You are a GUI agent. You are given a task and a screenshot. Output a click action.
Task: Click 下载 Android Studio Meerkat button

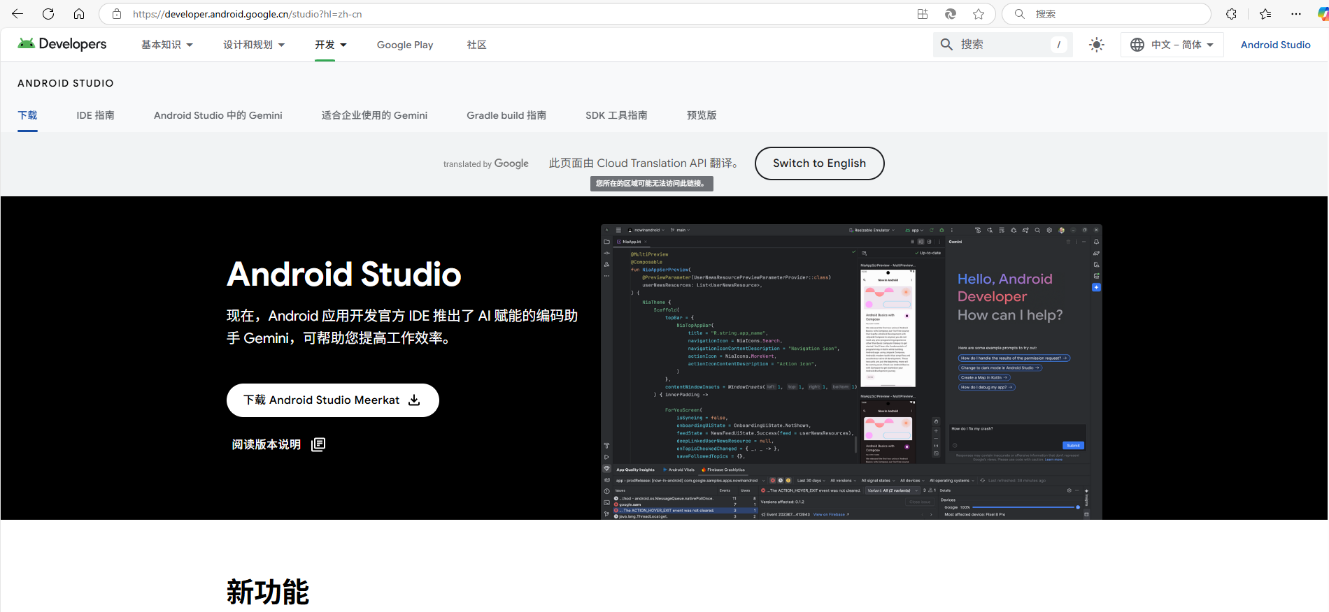(333, 400)
